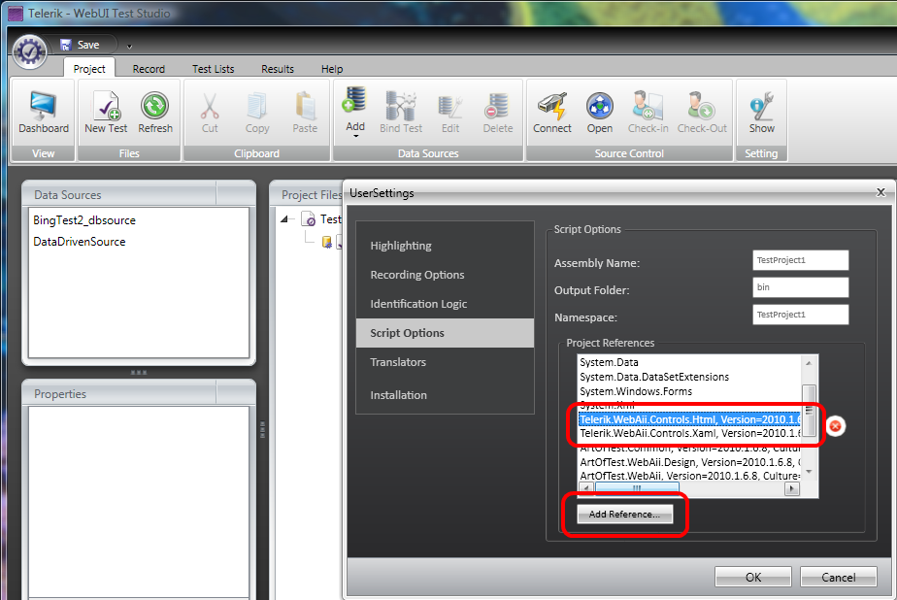Switch to the Project ribbon tab

click(x=89, y=69)
